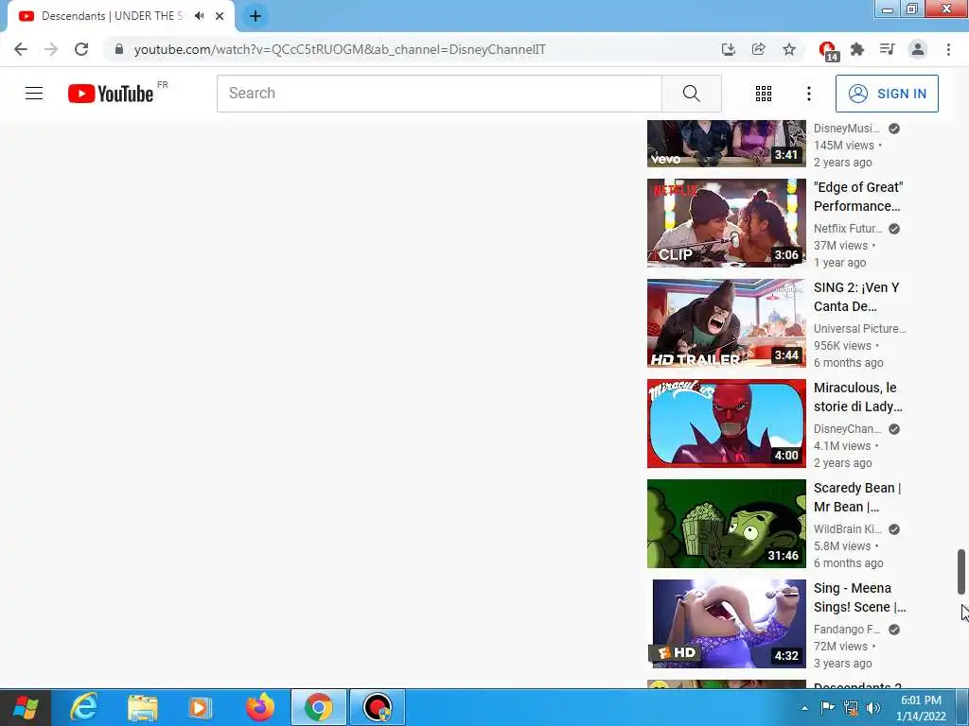The height and width of the screenshot is (726, 969).
Task: Bookmark this page with star
Action: pos(789,49)
